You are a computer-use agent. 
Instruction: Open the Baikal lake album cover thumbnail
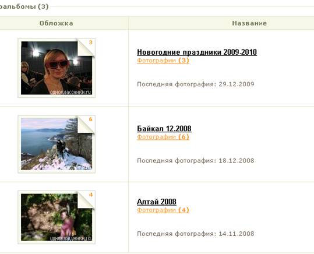tap(57, 144)
